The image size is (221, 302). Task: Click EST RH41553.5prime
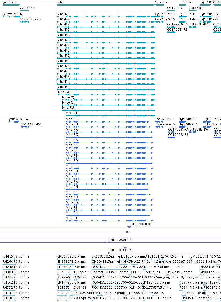click(16, 256)
